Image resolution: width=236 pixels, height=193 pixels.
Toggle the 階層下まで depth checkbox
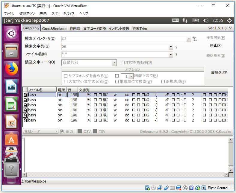pos(117,76)
